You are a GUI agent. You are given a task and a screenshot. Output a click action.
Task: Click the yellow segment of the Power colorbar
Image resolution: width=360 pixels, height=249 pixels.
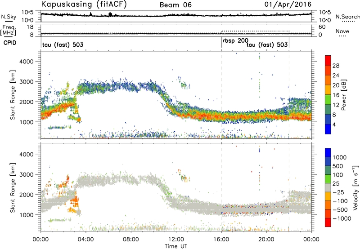[328, 89]
